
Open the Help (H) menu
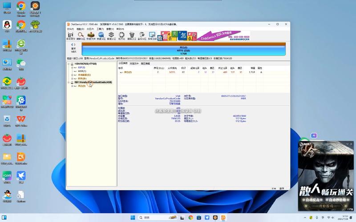(x=120, y=29)
